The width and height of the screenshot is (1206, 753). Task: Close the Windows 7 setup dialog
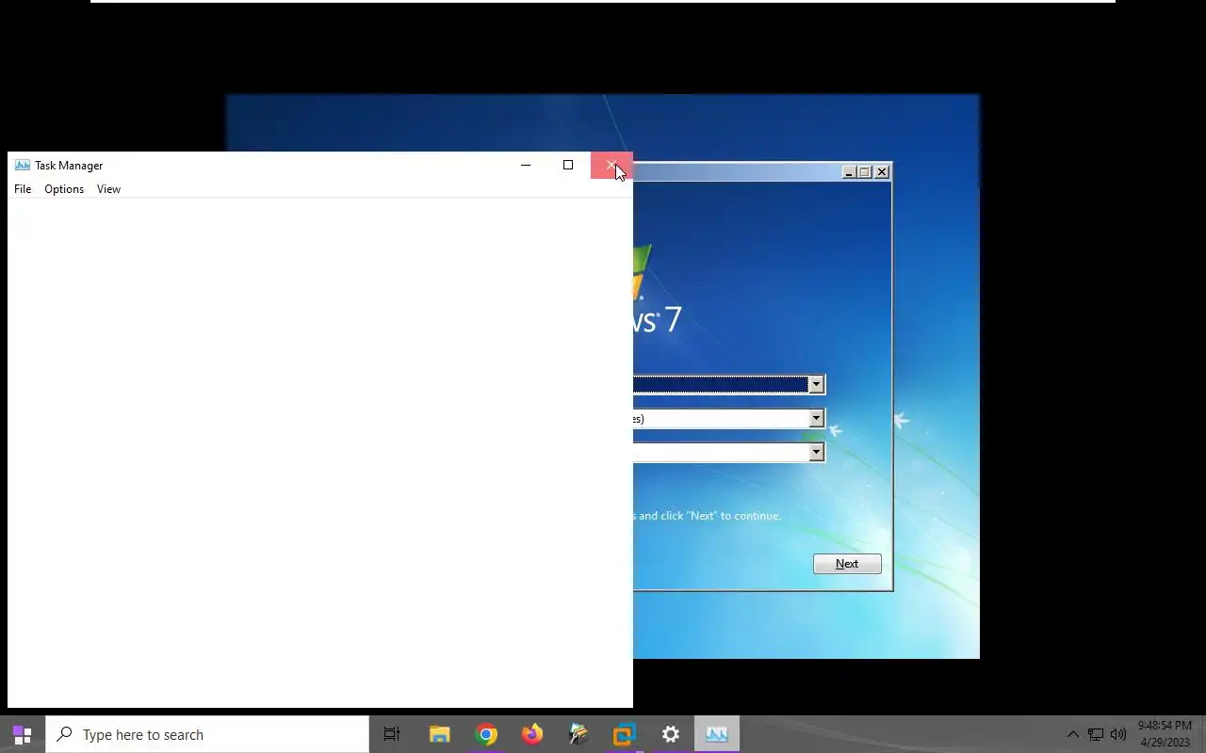[882, 172]
